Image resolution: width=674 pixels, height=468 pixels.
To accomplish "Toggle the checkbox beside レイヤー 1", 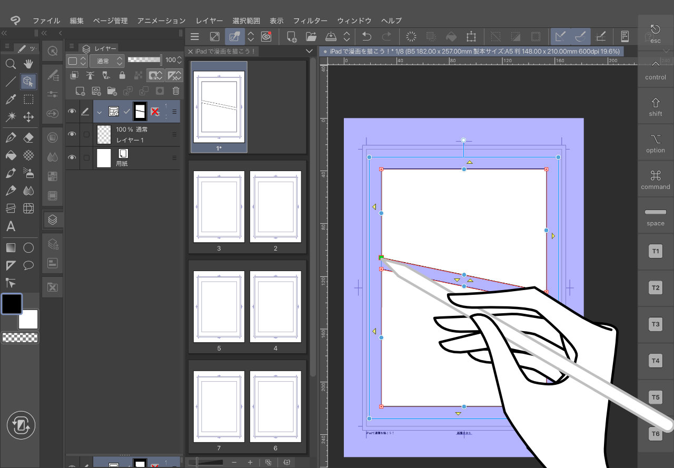I will click(86, 135).
